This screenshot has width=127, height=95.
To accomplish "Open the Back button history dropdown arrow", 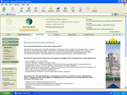I will click(8, 9).
